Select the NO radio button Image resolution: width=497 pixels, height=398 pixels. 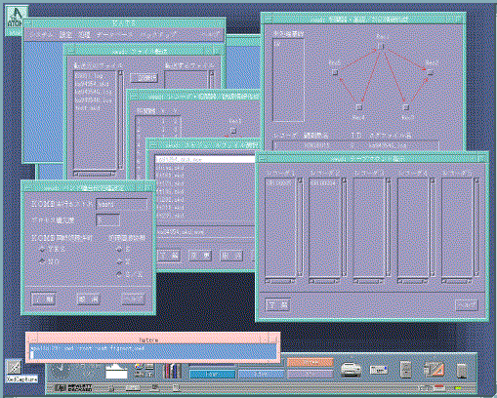(x=42, y=261)
